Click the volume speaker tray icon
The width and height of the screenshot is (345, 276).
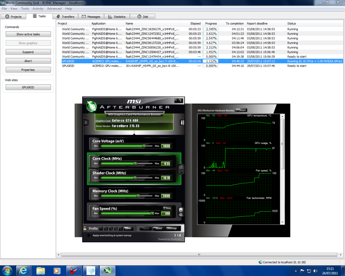[315, 271]
